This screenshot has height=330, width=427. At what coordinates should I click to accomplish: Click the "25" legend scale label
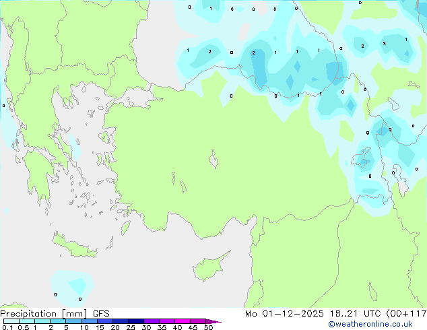click(x=131, y=327)
